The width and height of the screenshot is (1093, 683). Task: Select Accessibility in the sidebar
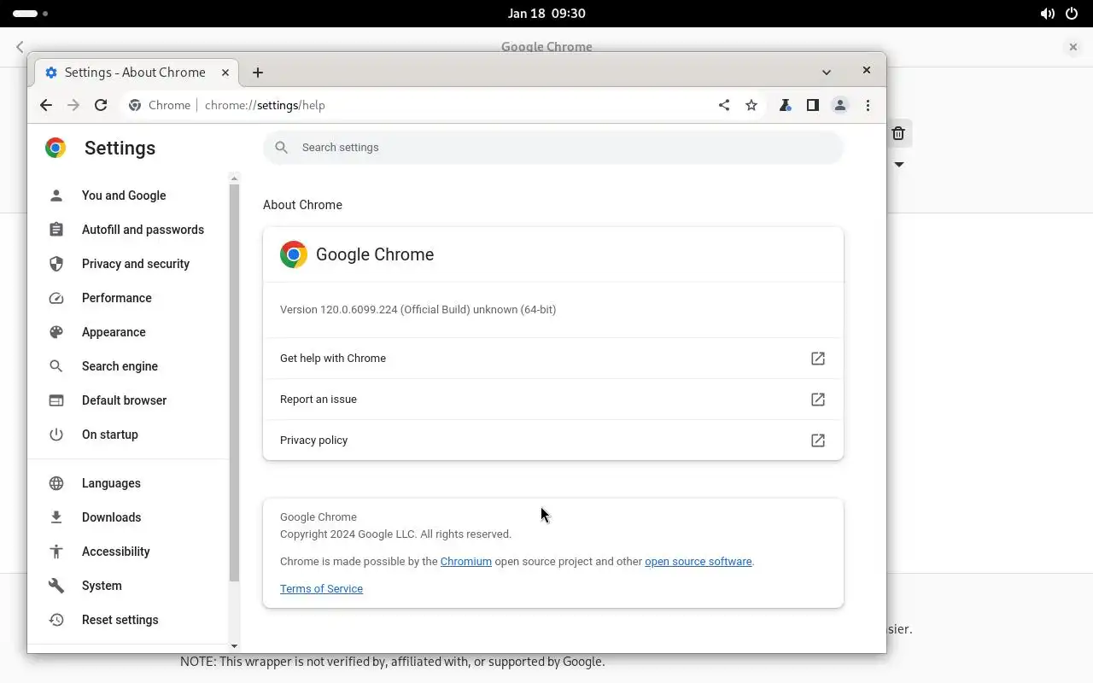(x=115, y=552)
